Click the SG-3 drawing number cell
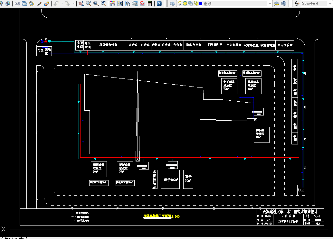 (x=317, y=216)
